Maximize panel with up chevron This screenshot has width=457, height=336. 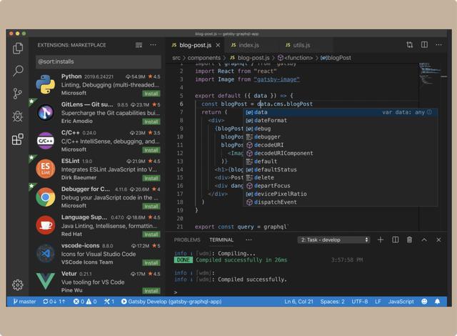coord(424,239)
